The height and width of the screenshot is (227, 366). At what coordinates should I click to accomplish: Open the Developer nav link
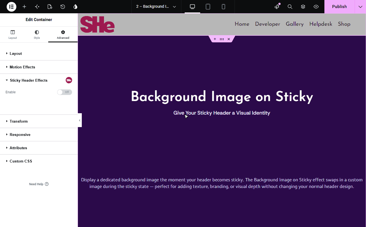(x=268, y=24)
